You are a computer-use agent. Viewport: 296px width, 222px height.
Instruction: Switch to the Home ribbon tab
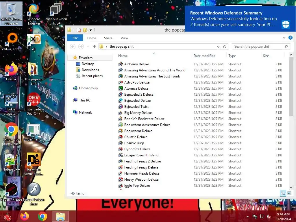click(92, 38)
